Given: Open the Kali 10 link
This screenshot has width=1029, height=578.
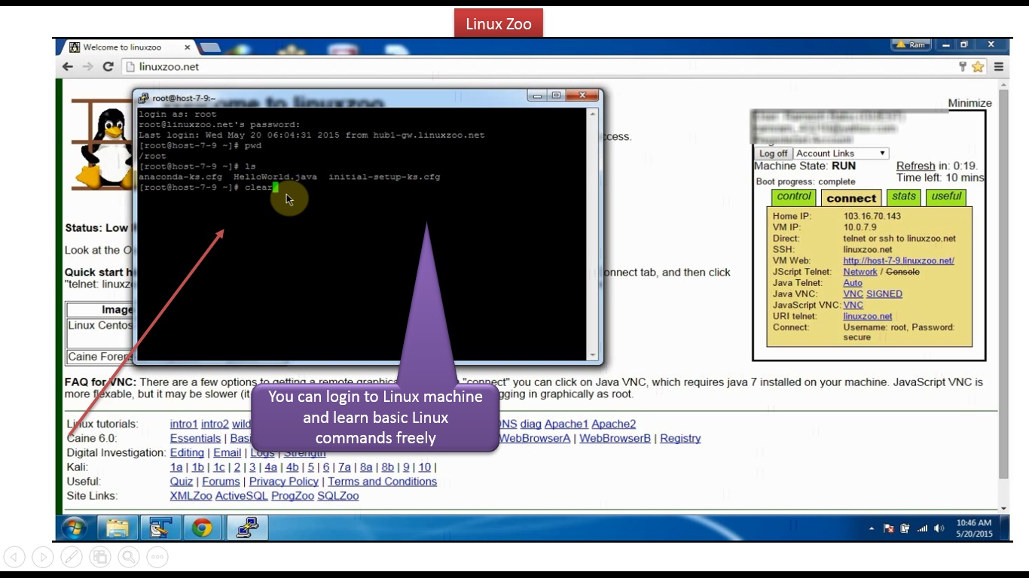Looking at the screenshot, I should click(x=425, y=467).
